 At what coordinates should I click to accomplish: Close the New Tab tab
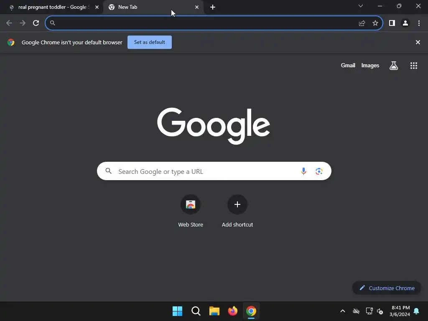(197, 7)
